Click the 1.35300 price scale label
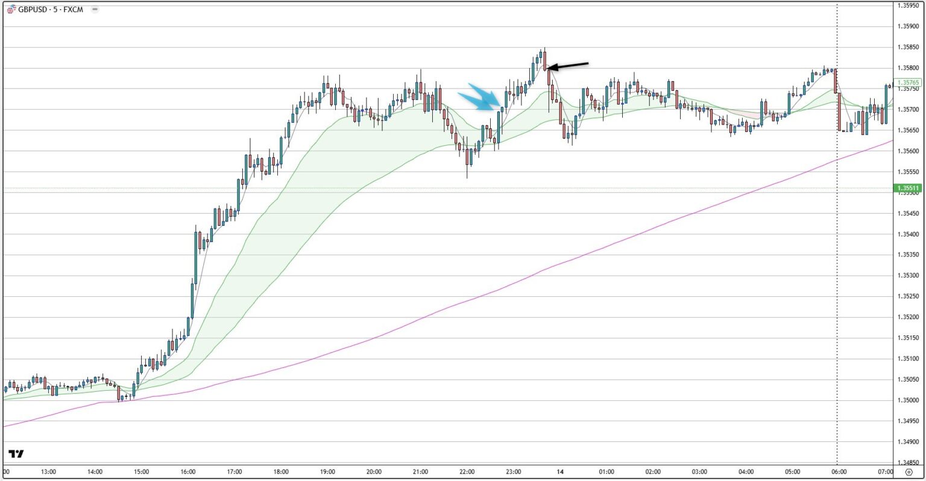 pyautogui.click(x=908, y=276)
